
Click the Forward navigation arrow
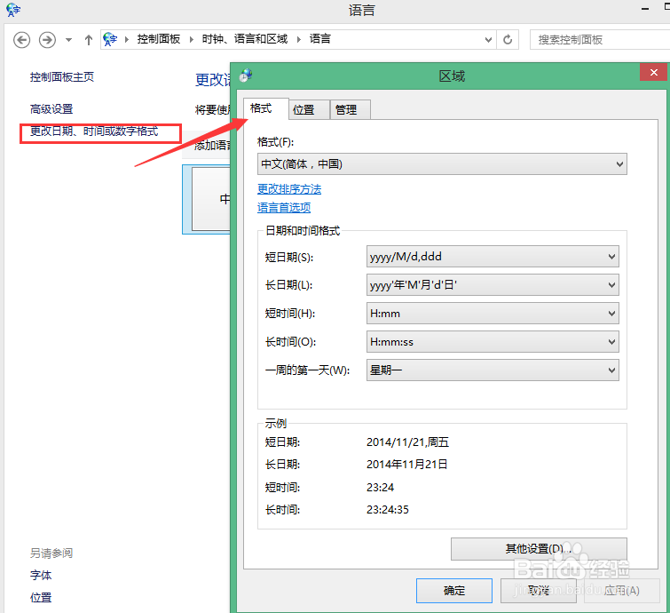click(x=47, y=40)
